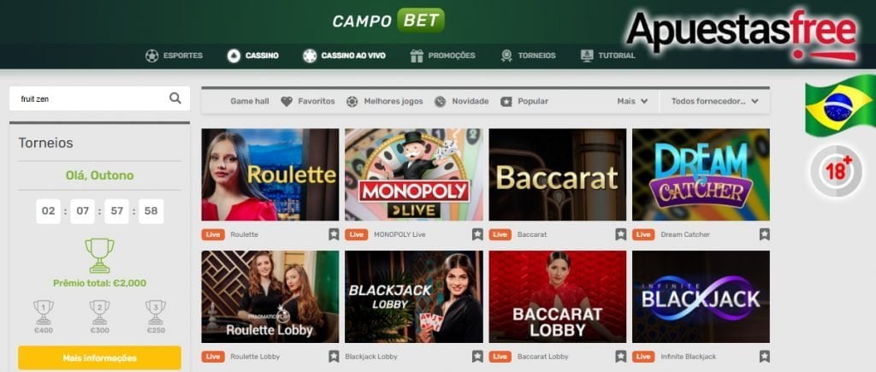Screen dimensions: 876x372
Task: Select the Popular tab
Action: (x=524, y=102)
